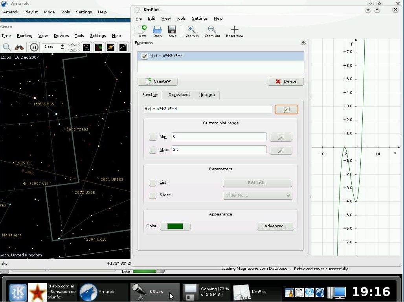404x302 pixels.
Task: Open the Playlist menu in Amarok
Action: click(x=31, y=12)
